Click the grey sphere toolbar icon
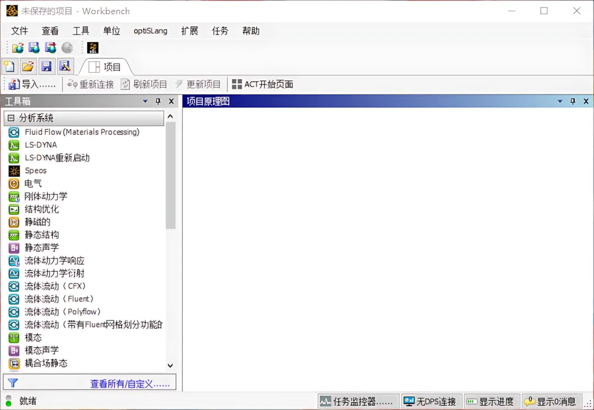594x410 pixels. (67, 48)
